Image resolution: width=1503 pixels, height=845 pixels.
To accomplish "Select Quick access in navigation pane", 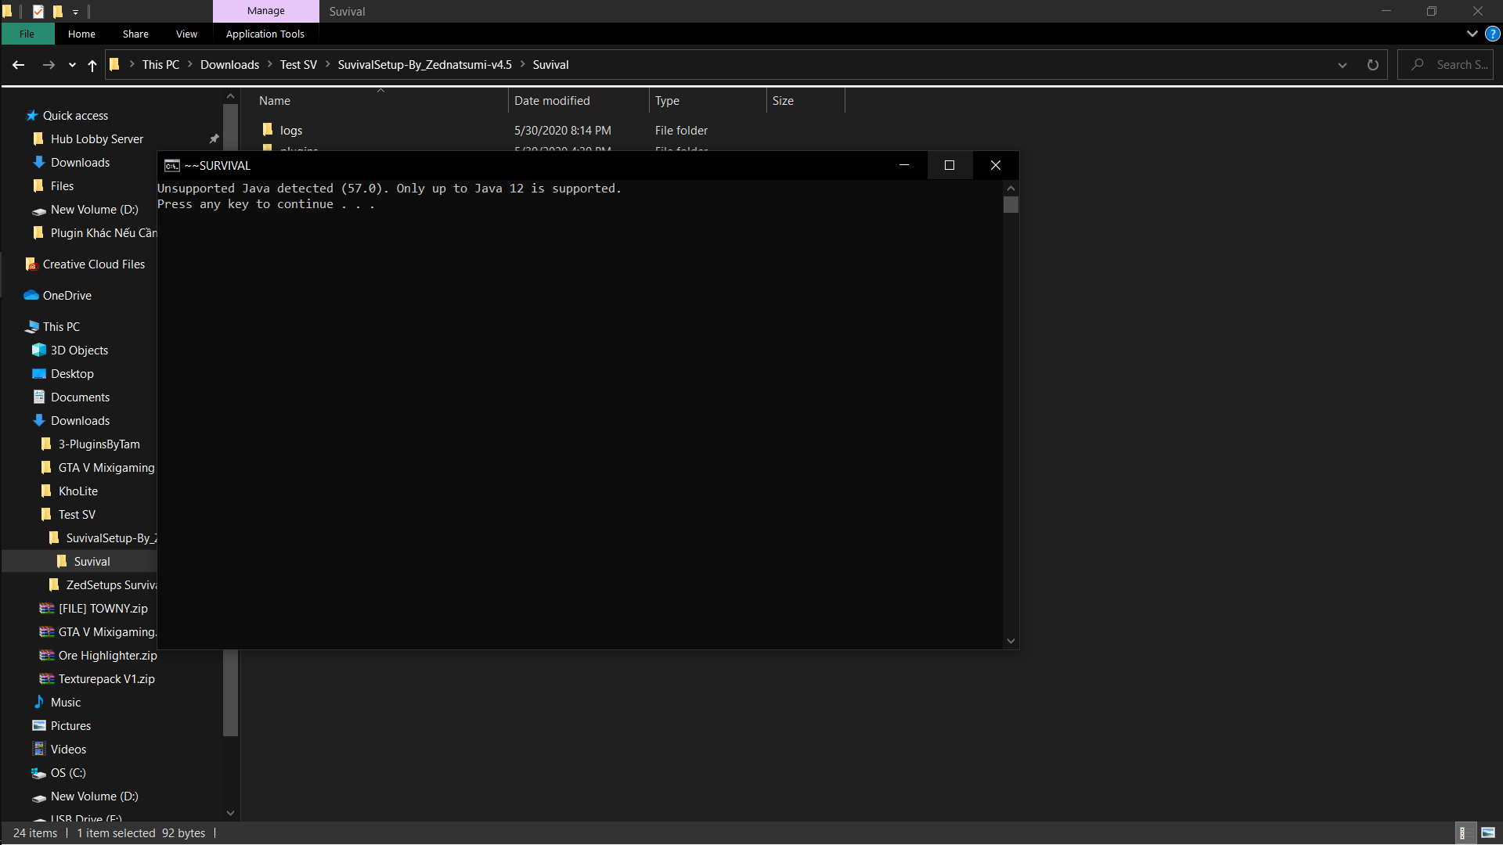I will pos(75,116).
